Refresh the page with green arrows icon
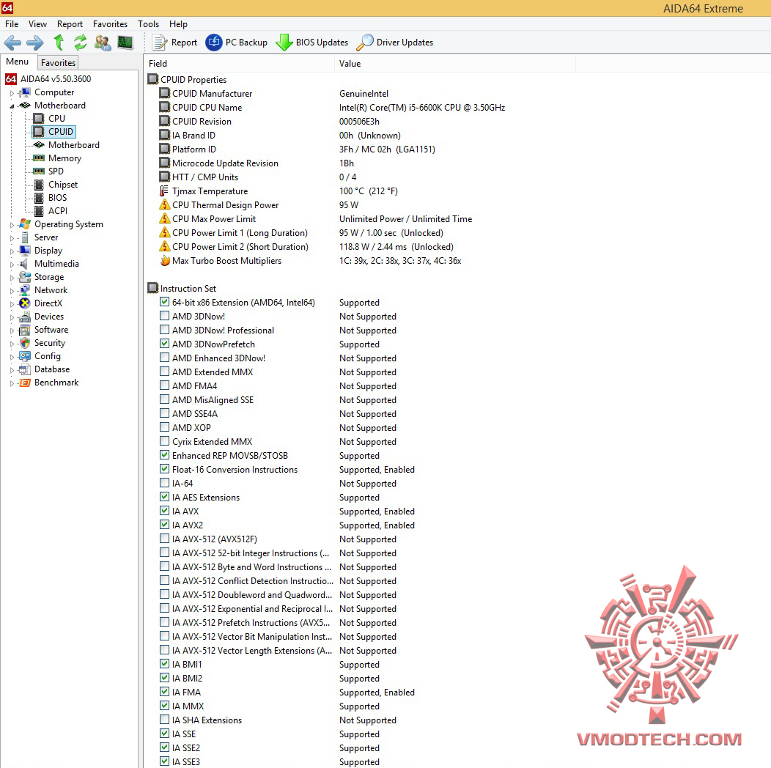Viewport: 771px width, 768px height. [x=80, y=43]
